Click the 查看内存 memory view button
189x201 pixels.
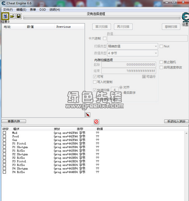coord(14,121)
